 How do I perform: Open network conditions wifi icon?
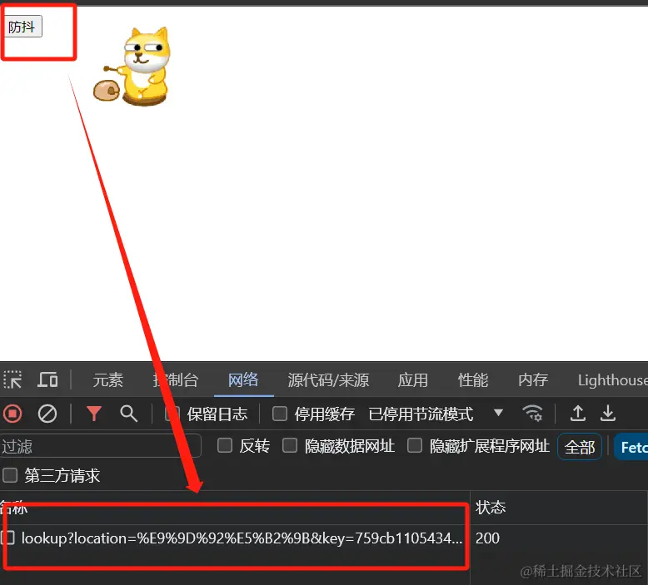[533, 414]
